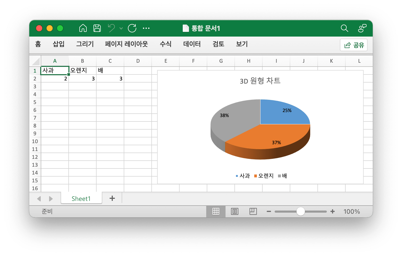Add a new sheet with the plus button
Viewport: 402px width, 256px height.
click(112, 199)
